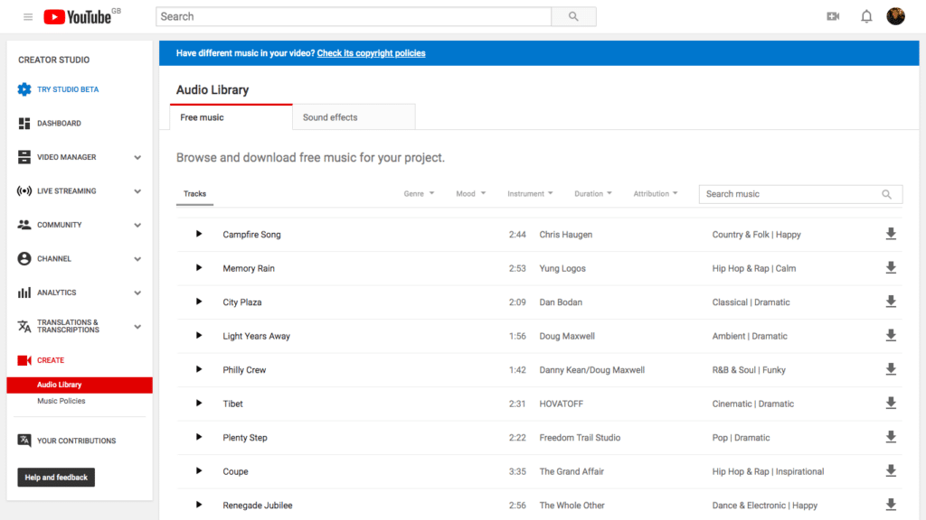Open the Genre filter dropdown

click(x=419, y=193)
